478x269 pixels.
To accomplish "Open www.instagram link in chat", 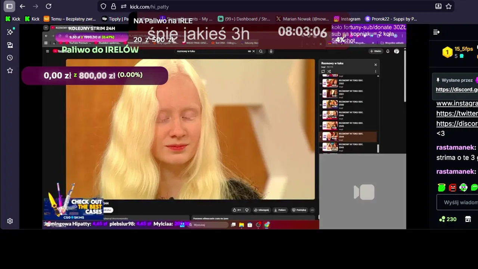I will [x=457, y=103].
